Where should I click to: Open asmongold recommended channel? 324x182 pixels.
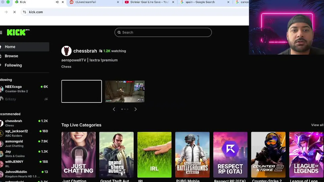(25, 143)
